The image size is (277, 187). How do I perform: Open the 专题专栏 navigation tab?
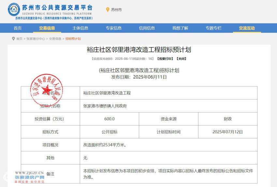pyautogui.click(x=213, y=28)
